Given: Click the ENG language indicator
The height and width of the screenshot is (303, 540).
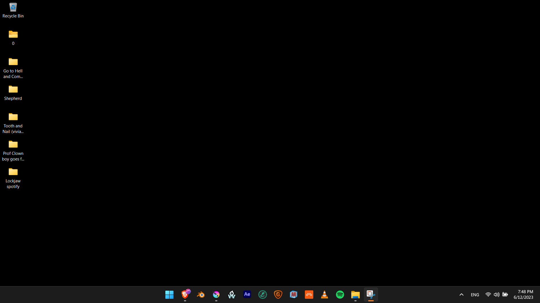Looking at the screenshot, I should [x=475, y=295].
